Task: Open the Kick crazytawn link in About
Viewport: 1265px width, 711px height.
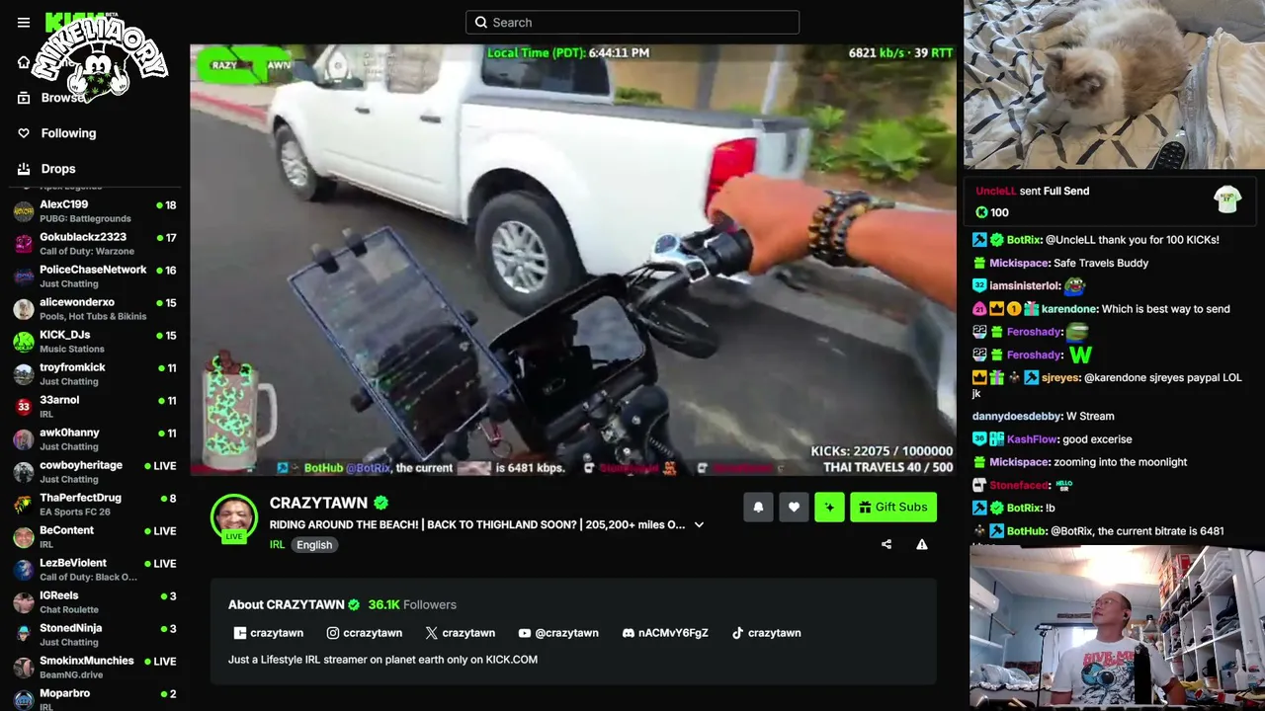Action: click(269, 633)
